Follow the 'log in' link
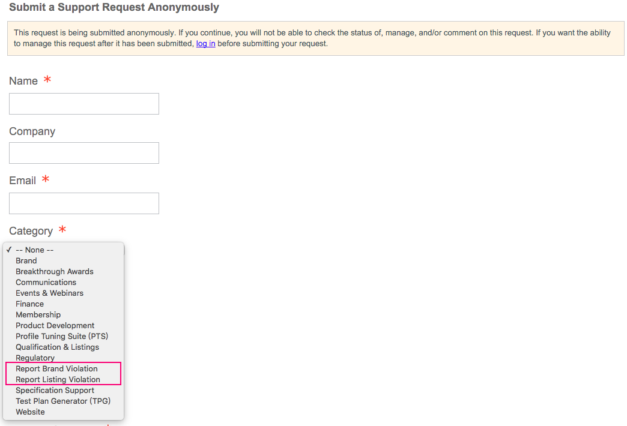Viewport: 627px width, 426px height. 205,44
